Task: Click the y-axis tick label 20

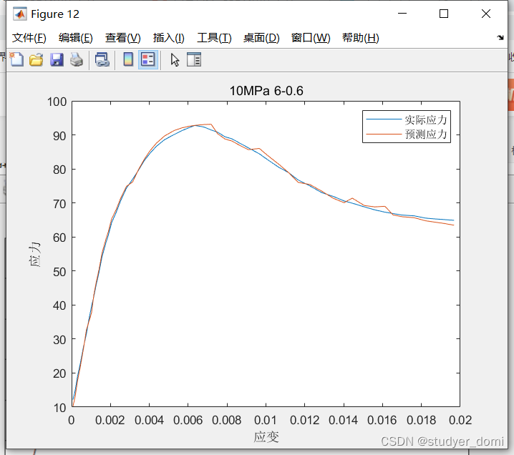Action: [59, 373]
